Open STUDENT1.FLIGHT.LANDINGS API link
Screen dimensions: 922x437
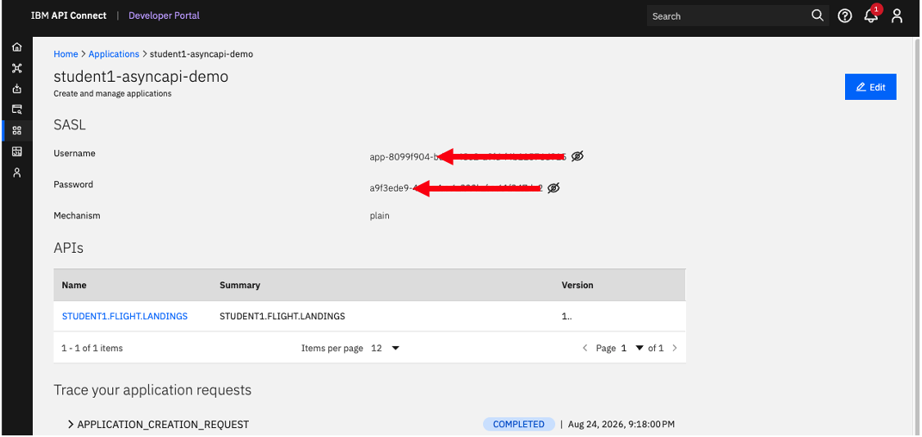[124, 316]
